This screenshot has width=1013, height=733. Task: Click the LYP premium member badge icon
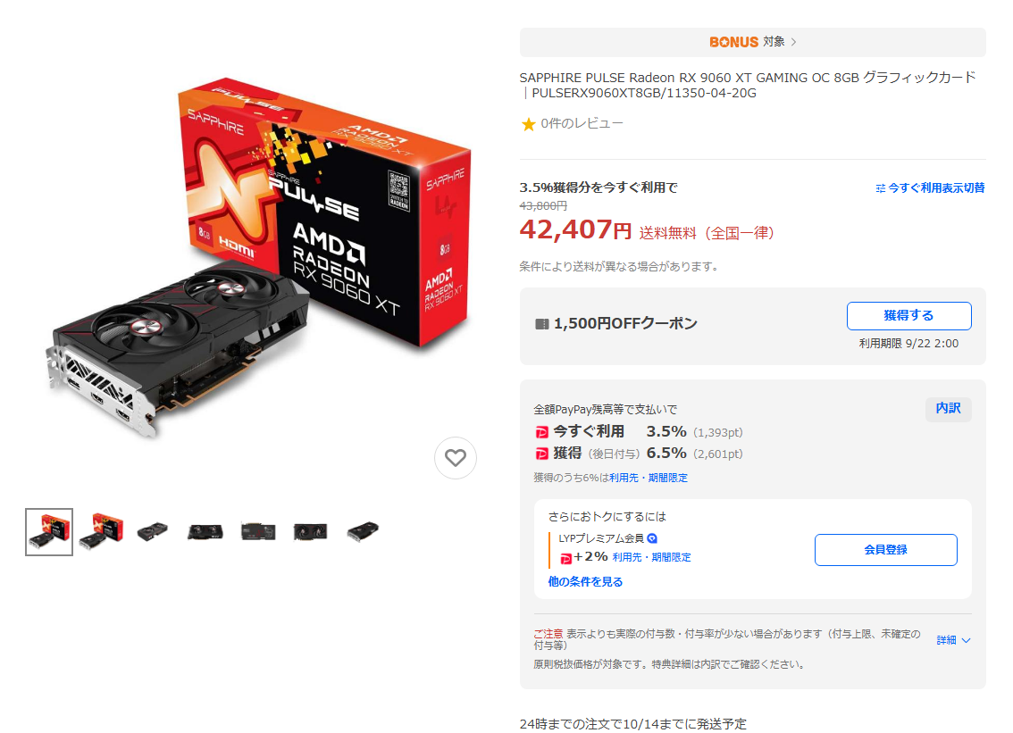point(652,538)
